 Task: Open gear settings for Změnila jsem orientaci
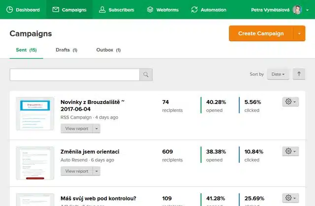[x=290, y=151]
